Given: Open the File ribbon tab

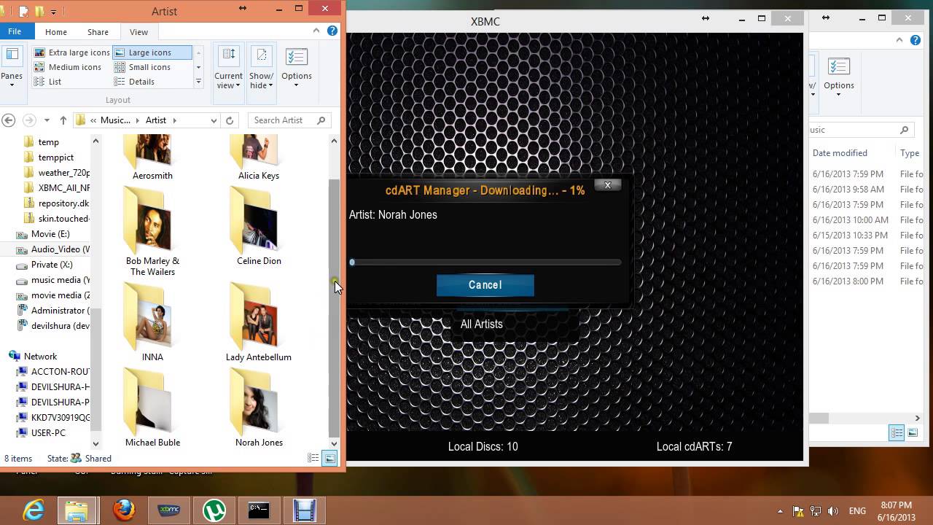Looking at the screenshot, I should pyautogui.click(x=15, y=31).
